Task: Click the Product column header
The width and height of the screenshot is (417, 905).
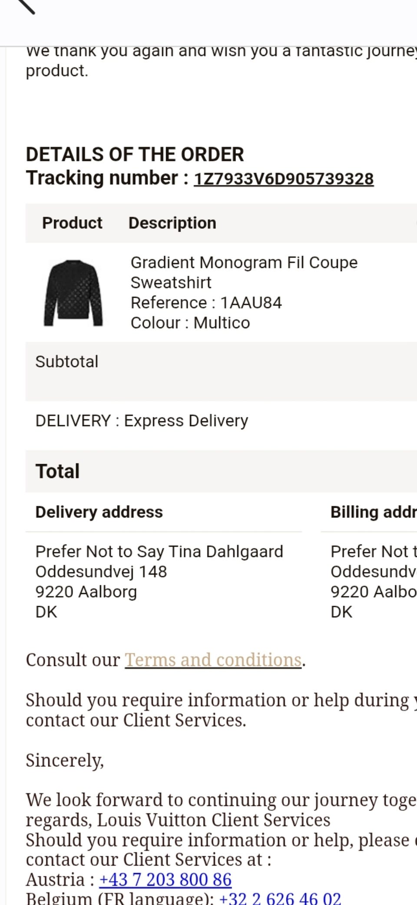Action: (72, 223)
